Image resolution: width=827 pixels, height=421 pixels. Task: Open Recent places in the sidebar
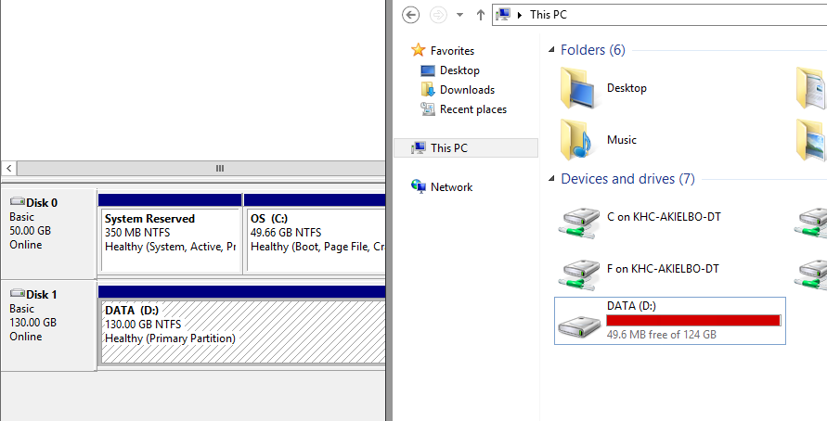click(x=473, y=109)
